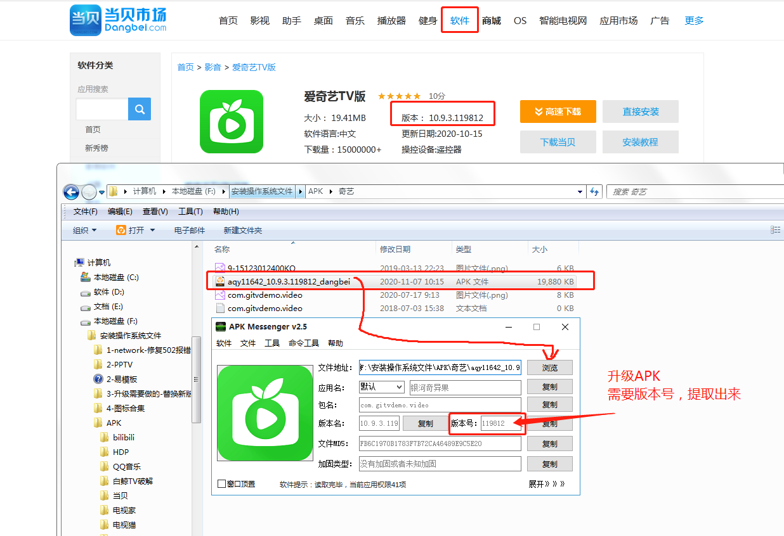The image size is (784, 536).
Task: Click the view options icon in Explorer toolbar
Action: coord(775,230)
